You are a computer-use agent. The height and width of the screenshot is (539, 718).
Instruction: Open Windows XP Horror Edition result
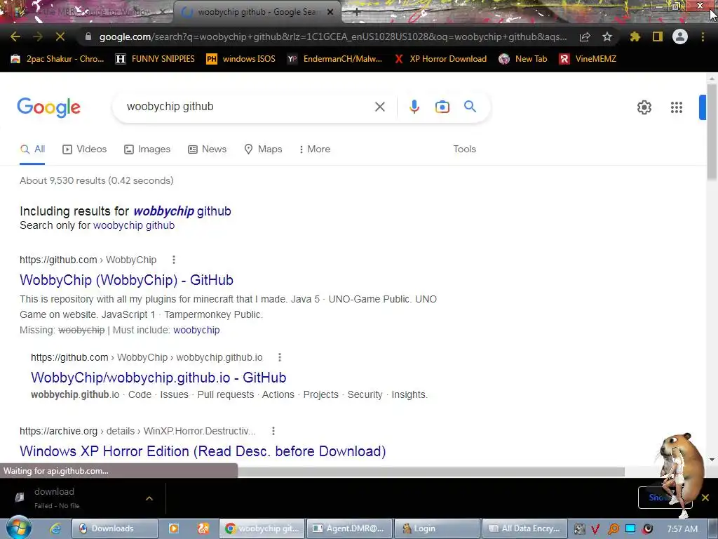coord(203,451)
